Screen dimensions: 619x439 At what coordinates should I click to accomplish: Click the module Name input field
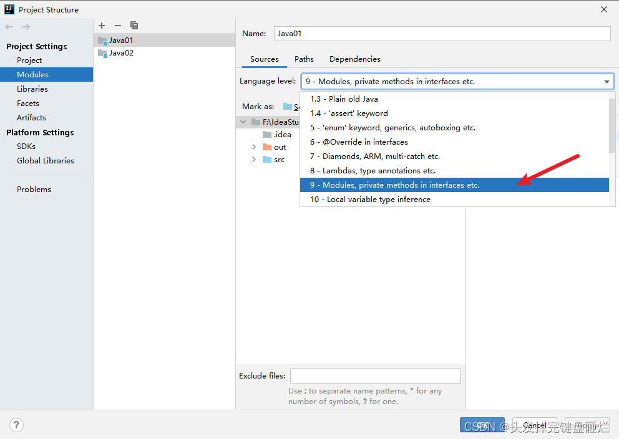coord(442,34)
